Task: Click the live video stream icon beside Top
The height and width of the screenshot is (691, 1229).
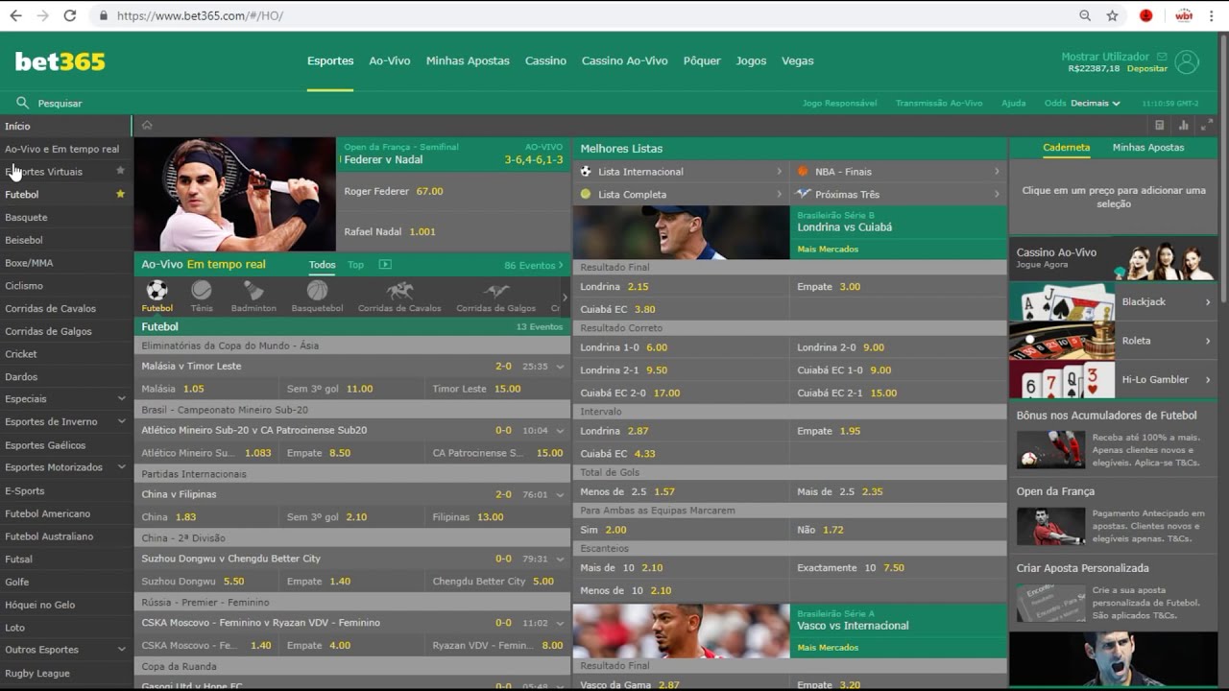Action: pos(385,264)
